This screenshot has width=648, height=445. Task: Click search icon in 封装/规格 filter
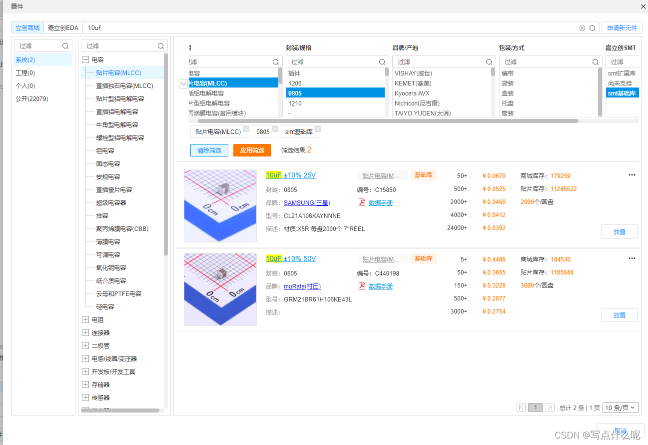[x=383, y=62]
